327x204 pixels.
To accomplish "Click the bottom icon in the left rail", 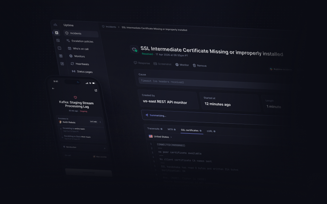I will (x=62, y=64).
